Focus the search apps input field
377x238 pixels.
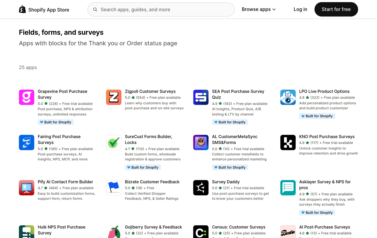point(161,9)
